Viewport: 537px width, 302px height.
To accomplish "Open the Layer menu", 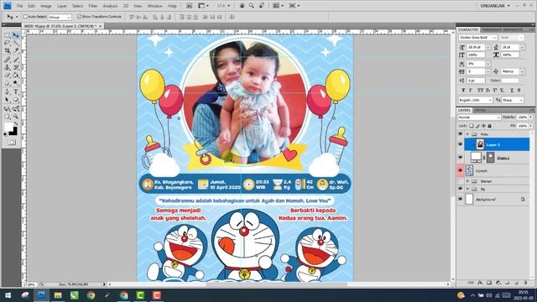I will (x=62, y=6).
